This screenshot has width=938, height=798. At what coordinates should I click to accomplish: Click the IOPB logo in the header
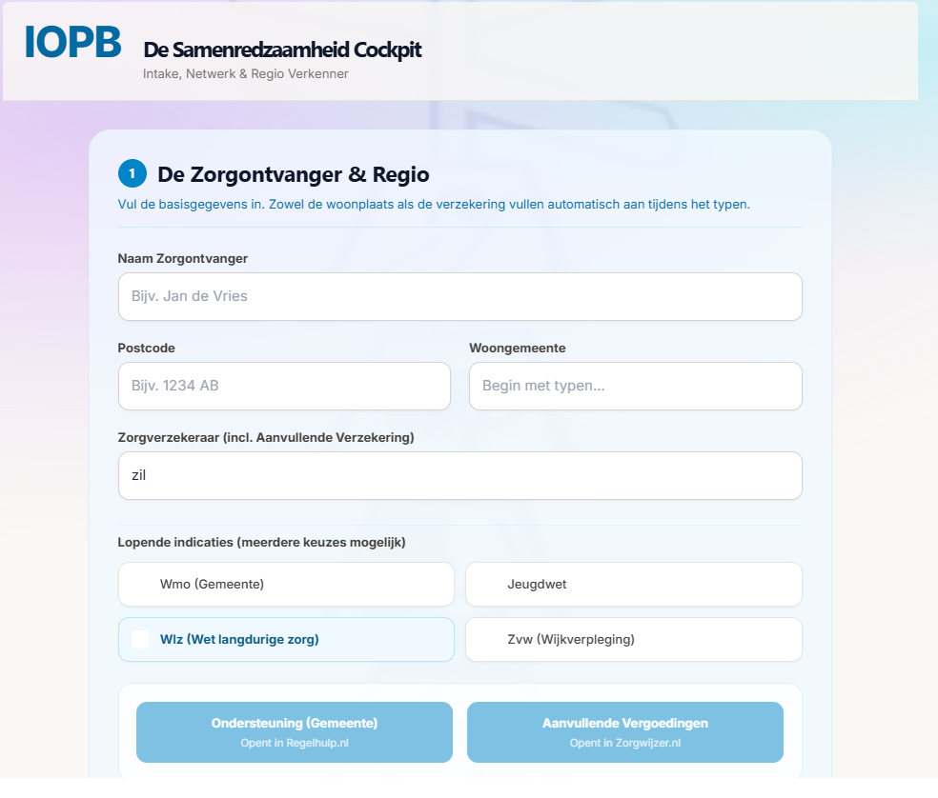click(73, 43)
